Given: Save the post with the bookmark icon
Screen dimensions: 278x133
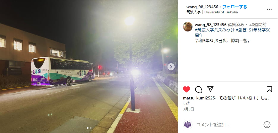Looking at the screenshot, I should click(x=269, y=89).
